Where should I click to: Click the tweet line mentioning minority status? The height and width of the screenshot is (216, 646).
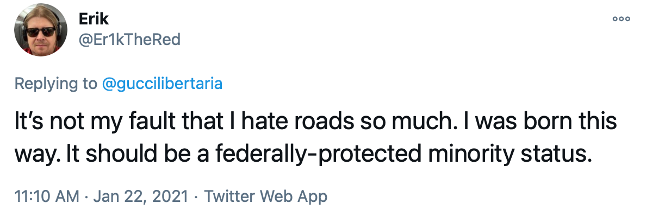coord(303,154)
